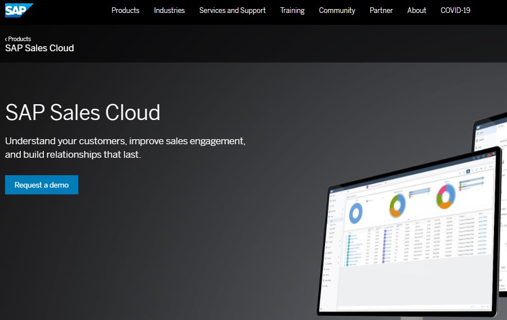Open the Community menu
The image size is (507, 320).
(337, 10)
